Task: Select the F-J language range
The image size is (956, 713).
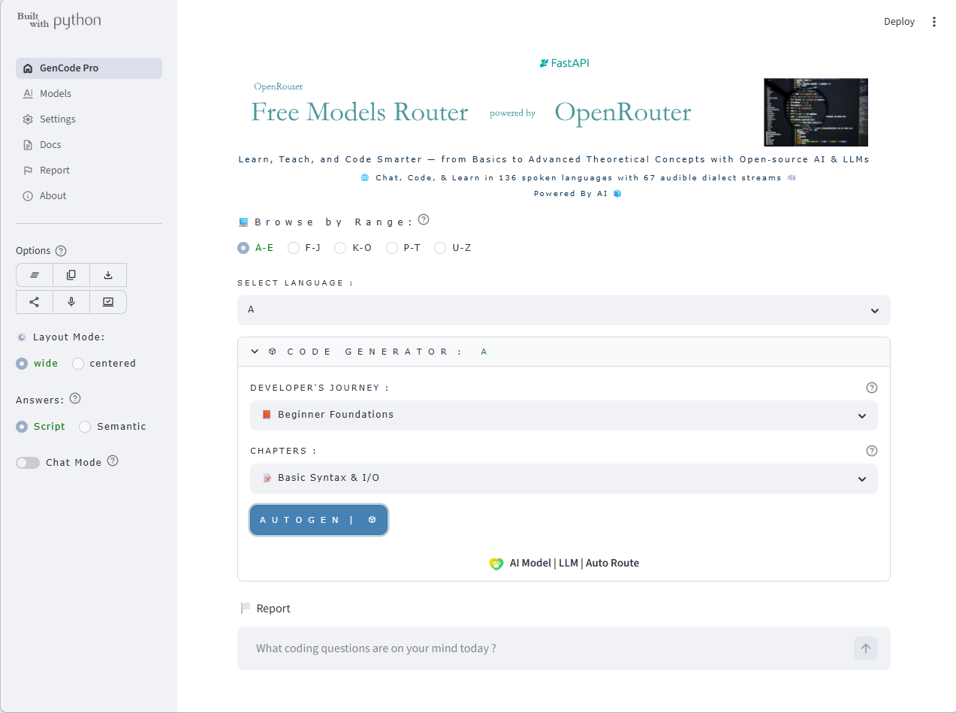Action: 305,248
